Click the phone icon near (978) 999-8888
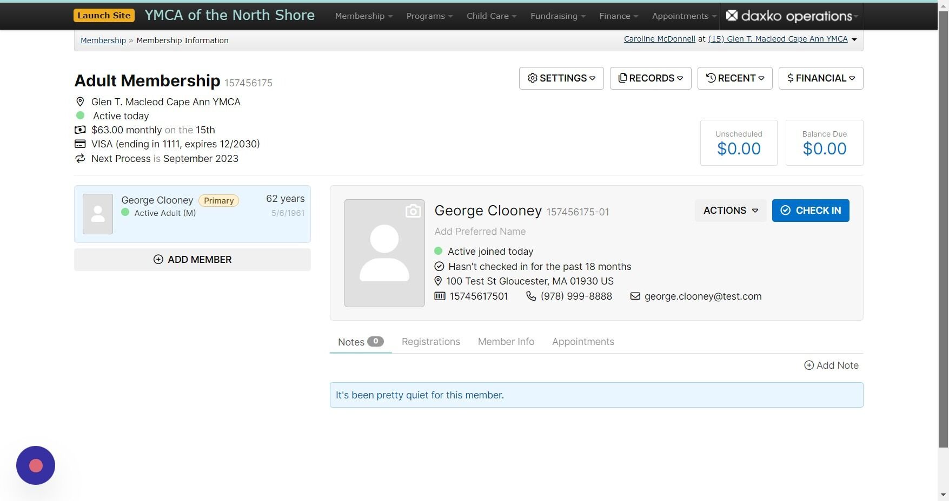 tap(531, 296)
